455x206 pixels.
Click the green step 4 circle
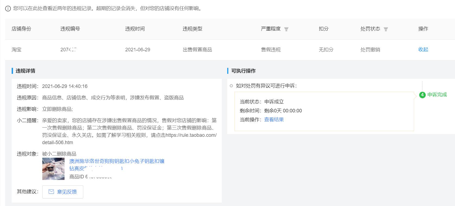tap(422, 95)
